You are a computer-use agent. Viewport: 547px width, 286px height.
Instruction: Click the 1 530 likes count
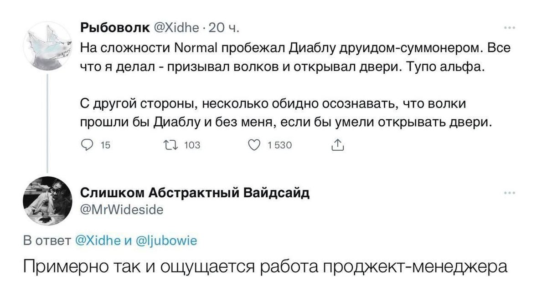point(279,145)
